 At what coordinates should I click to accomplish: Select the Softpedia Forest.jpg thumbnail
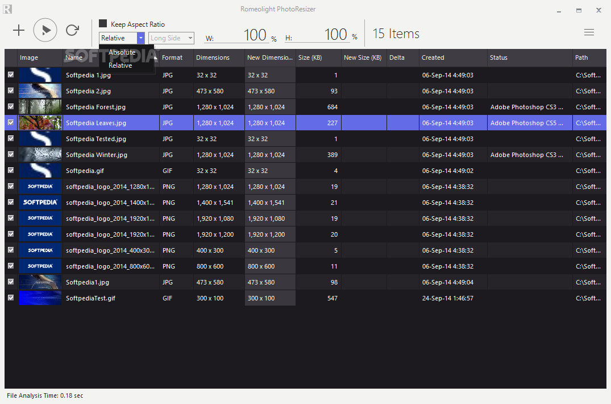(40, 107)
